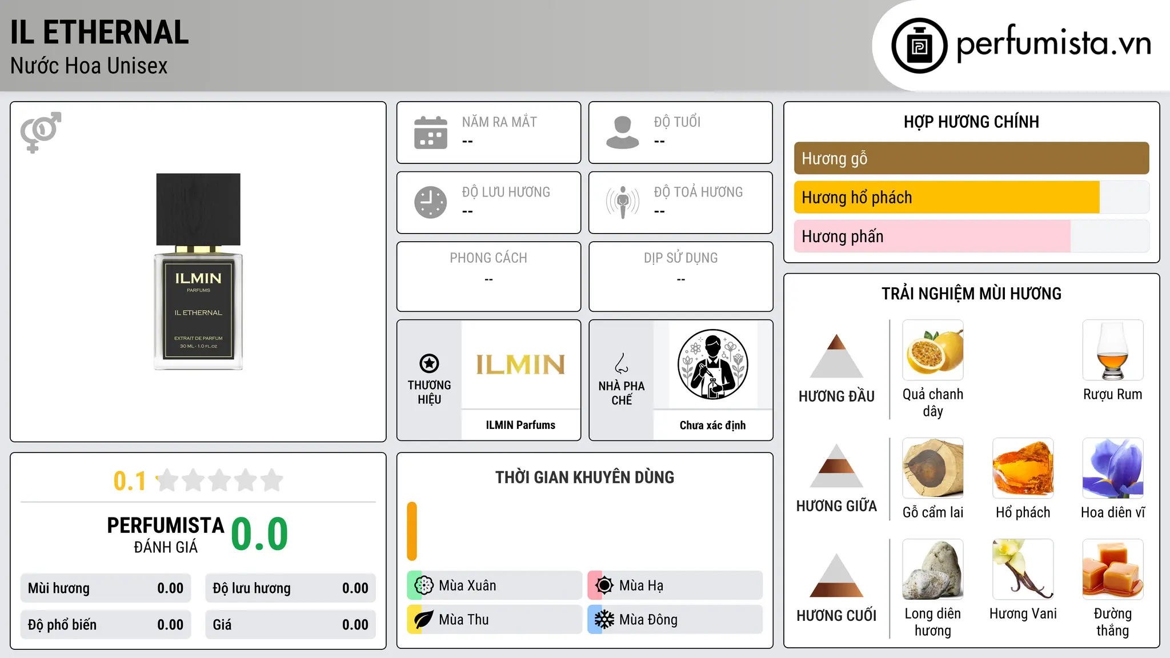Click the PERFUMISTA ĐÁNH GIÁ label
Screen dimensions: 1170x658
pyautogui.click(x=166, y=535)
